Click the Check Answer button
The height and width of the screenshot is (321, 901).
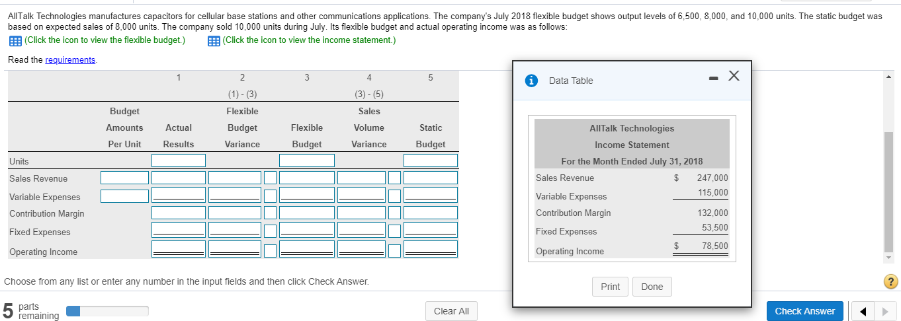804,311
